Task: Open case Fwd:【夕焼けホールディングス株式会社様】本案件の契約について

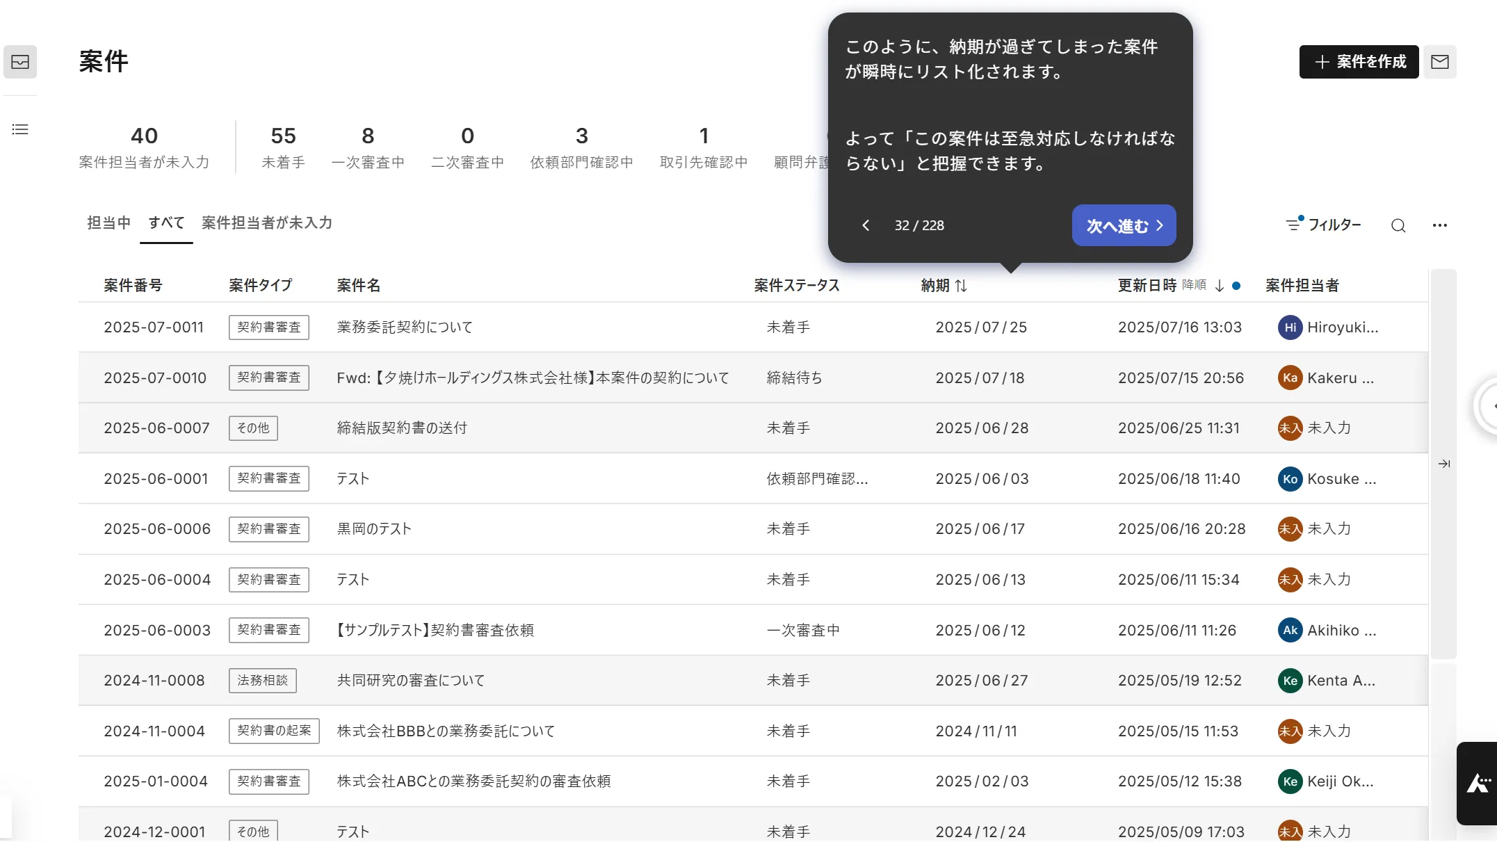Action: click(x=533, y=378)
